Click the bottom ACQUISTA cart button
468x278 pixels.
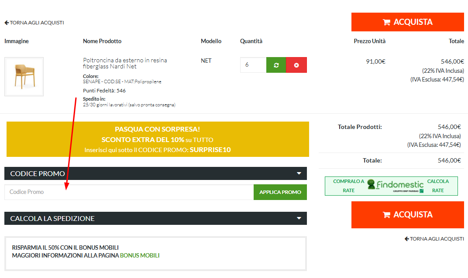[407, 215]
